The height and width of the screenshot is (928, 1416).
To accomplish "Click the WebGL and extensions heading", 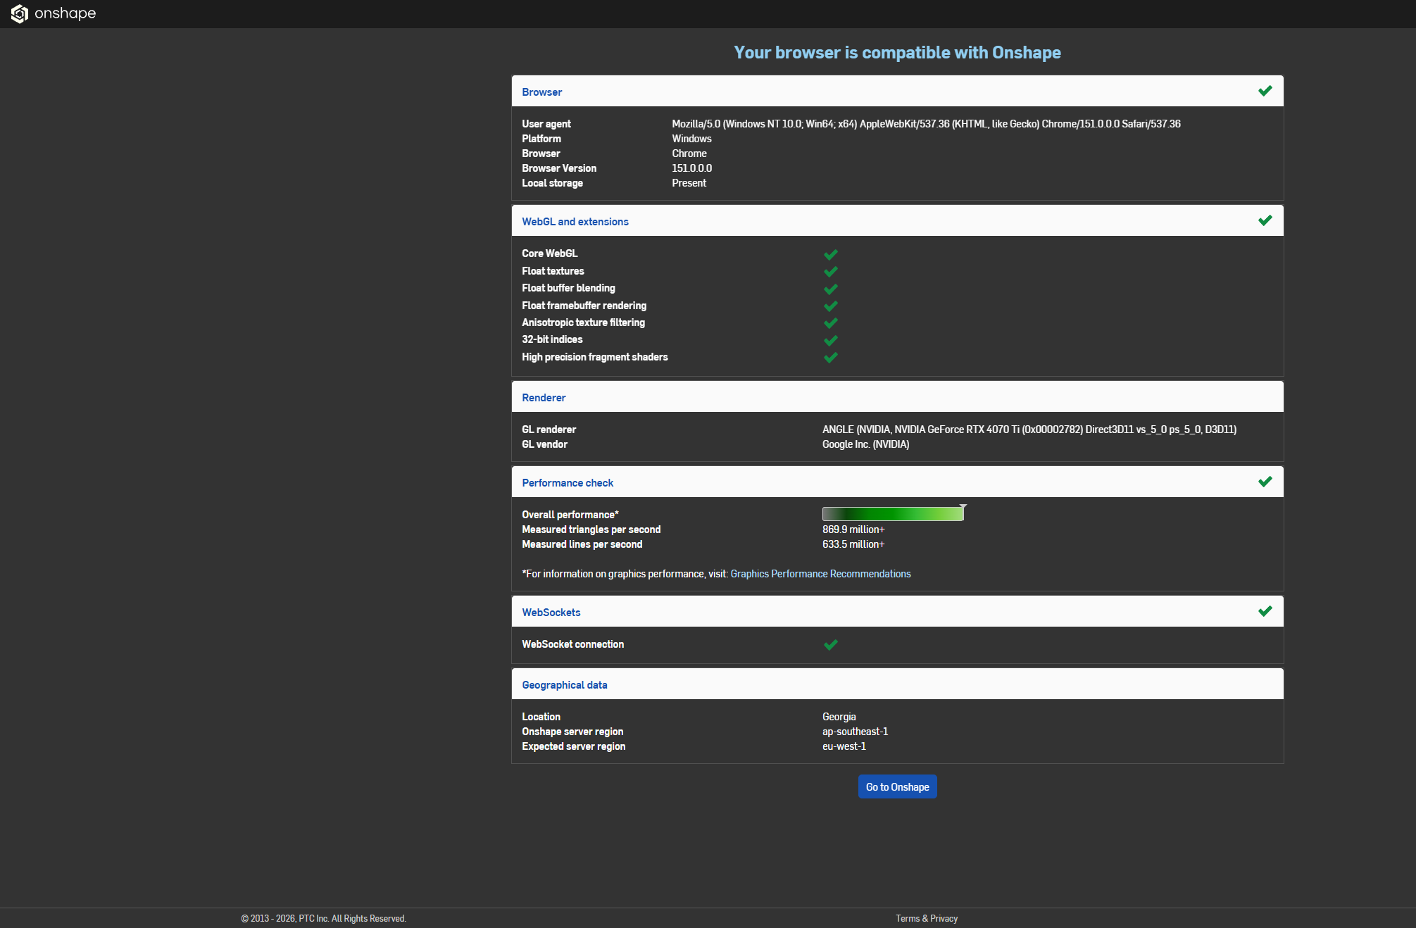I will [575, 222].
